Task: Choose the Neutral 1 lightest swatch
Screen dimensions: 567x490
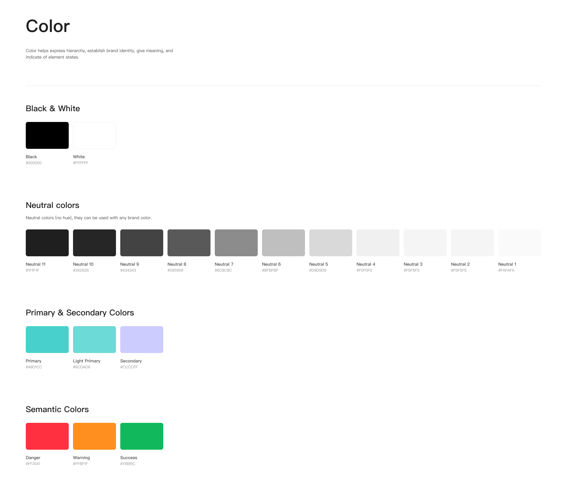Action: click(519, 243)
